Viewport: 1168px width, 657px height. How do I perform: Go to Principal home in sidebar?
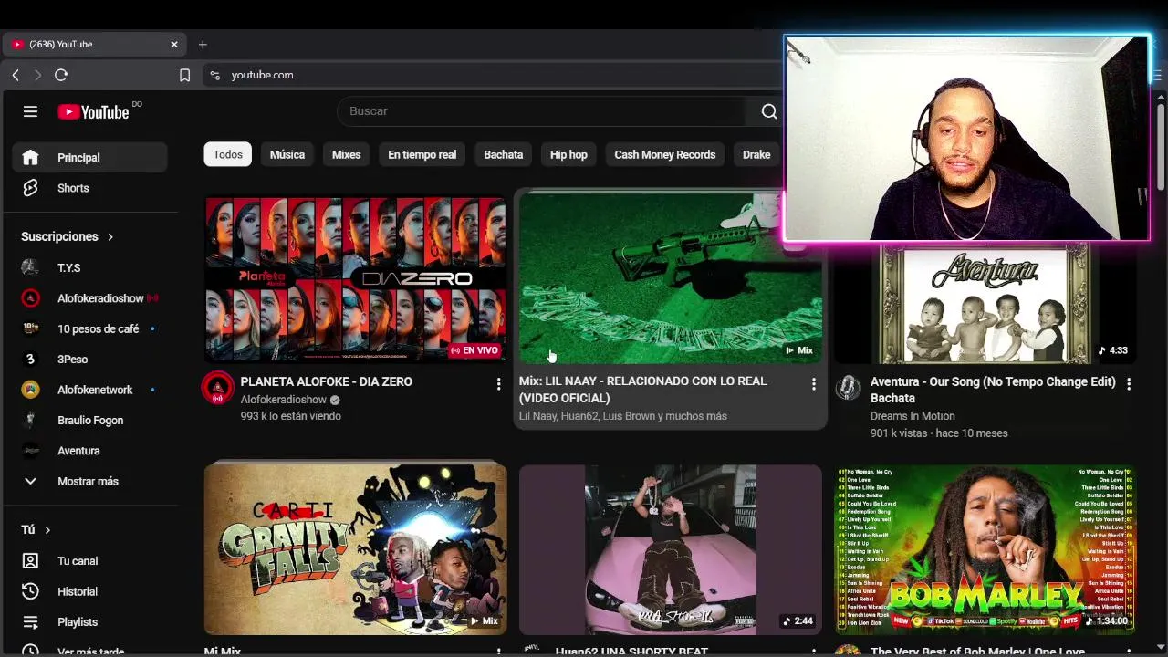click(89, 157)
